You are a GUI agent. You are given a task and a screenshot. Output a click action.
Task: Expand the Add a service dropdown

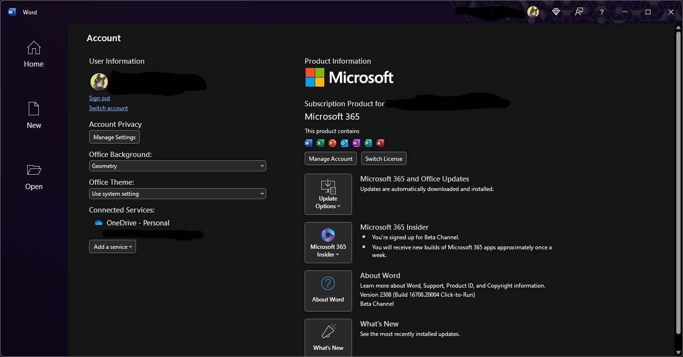coord(112,246)
